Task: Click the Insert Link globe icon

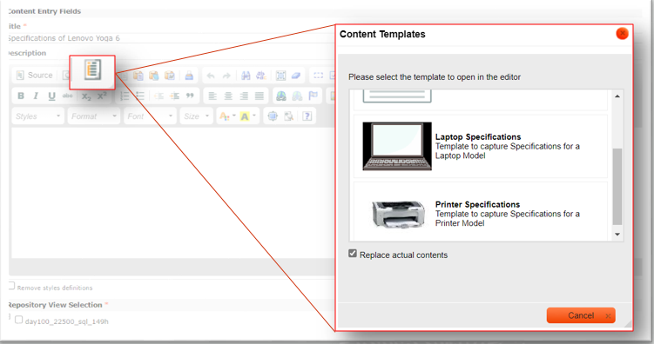Action: pos(281,96)
